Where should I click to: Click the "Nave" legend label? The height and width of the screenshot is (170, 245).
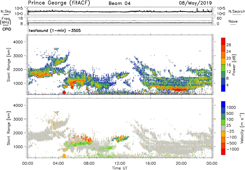click(x=233, y=21)
